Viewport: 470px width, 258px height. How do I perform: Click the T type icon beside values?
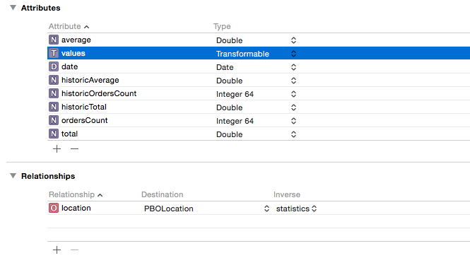[x=54, y=53]
